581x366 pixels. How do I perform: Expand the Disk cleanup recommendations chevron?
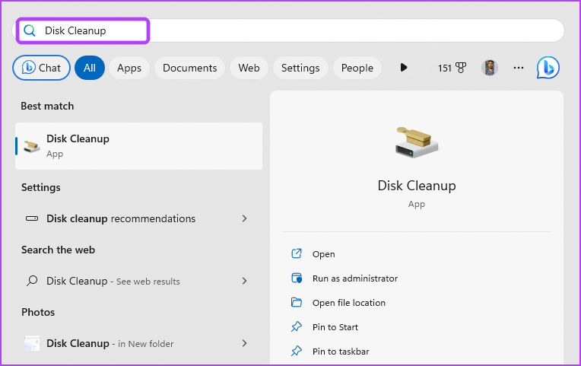[x=244, y=218]
